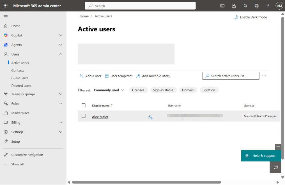The width and height of the screenshot is (285, 185).
Task: Check the Alex Maier row checkbox
Action: [83, 116]
